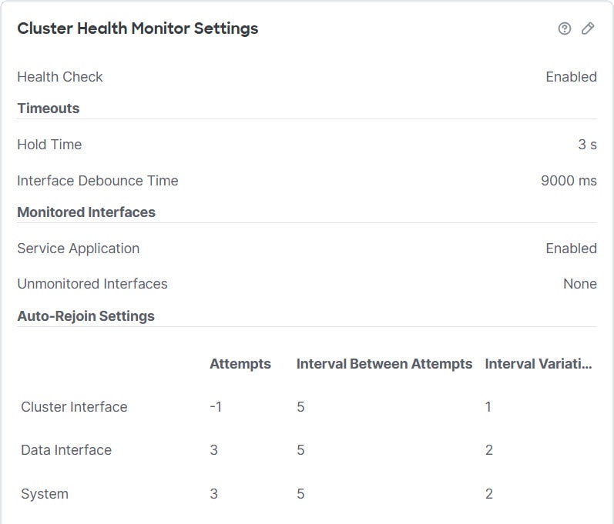Click the Unmonitored Interfaces None value

click(x=579, y=284)
